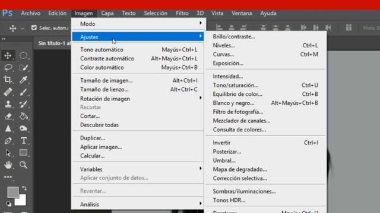Select the Eyedropper tool
Viewport: 380px width, 213px height.
[x=23, y=80]
